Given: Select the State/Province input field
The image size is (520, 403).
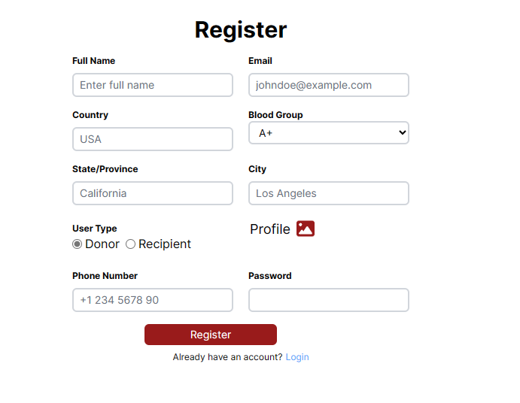Looking at the screenshot, I should pos(153,193).
